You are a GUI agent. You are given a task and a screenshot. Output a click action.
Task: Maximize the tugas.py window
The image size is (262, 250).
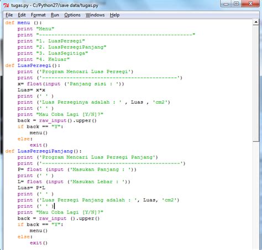(236, 3)
